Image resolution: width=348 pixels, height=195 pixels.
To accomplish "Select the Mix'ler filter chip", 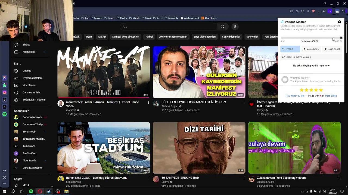I will [x=102, y=37].
